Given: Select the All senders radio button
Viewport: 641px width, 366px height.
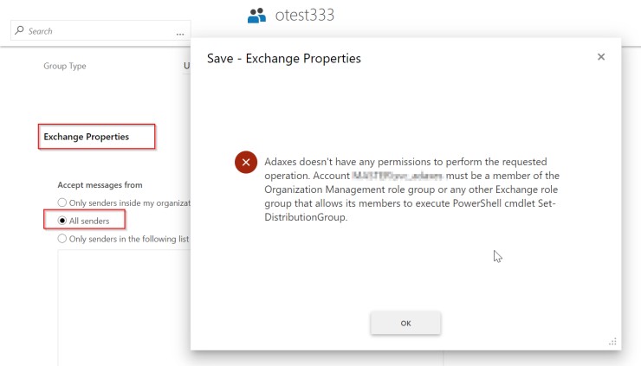Looking at the screenshot, I should 62,221.
